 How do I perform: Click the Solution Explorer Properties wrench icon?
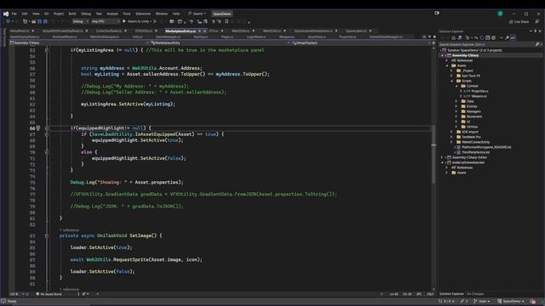[507, 37]
